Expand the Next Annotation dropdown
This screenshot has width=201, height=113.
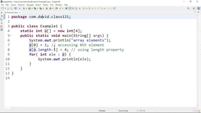pyautogui.click(x=87, y=8)
